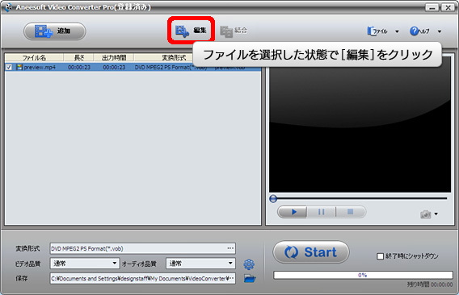Take a snapshot with camera icon
The image size is (459, 295).
pyautogui.click(x=426, y=214)
